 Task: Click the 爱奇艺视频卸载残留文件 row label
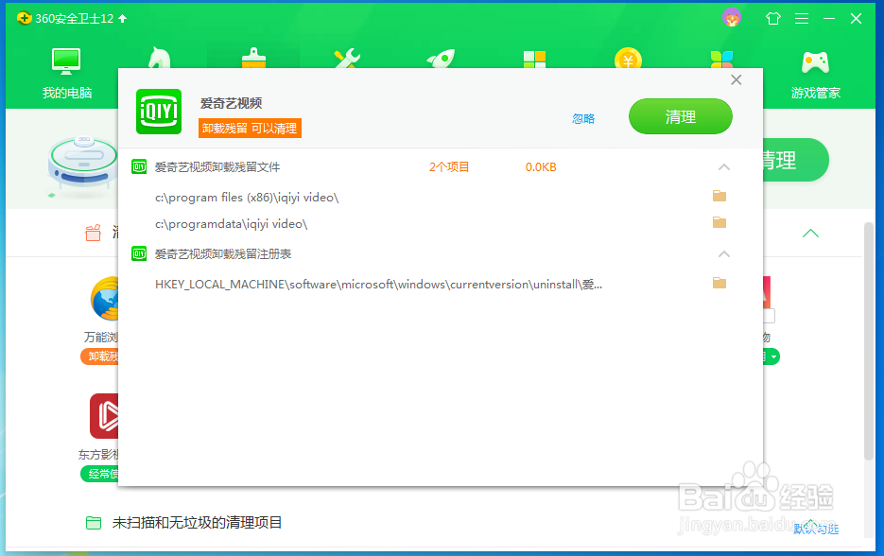[217, 167]
